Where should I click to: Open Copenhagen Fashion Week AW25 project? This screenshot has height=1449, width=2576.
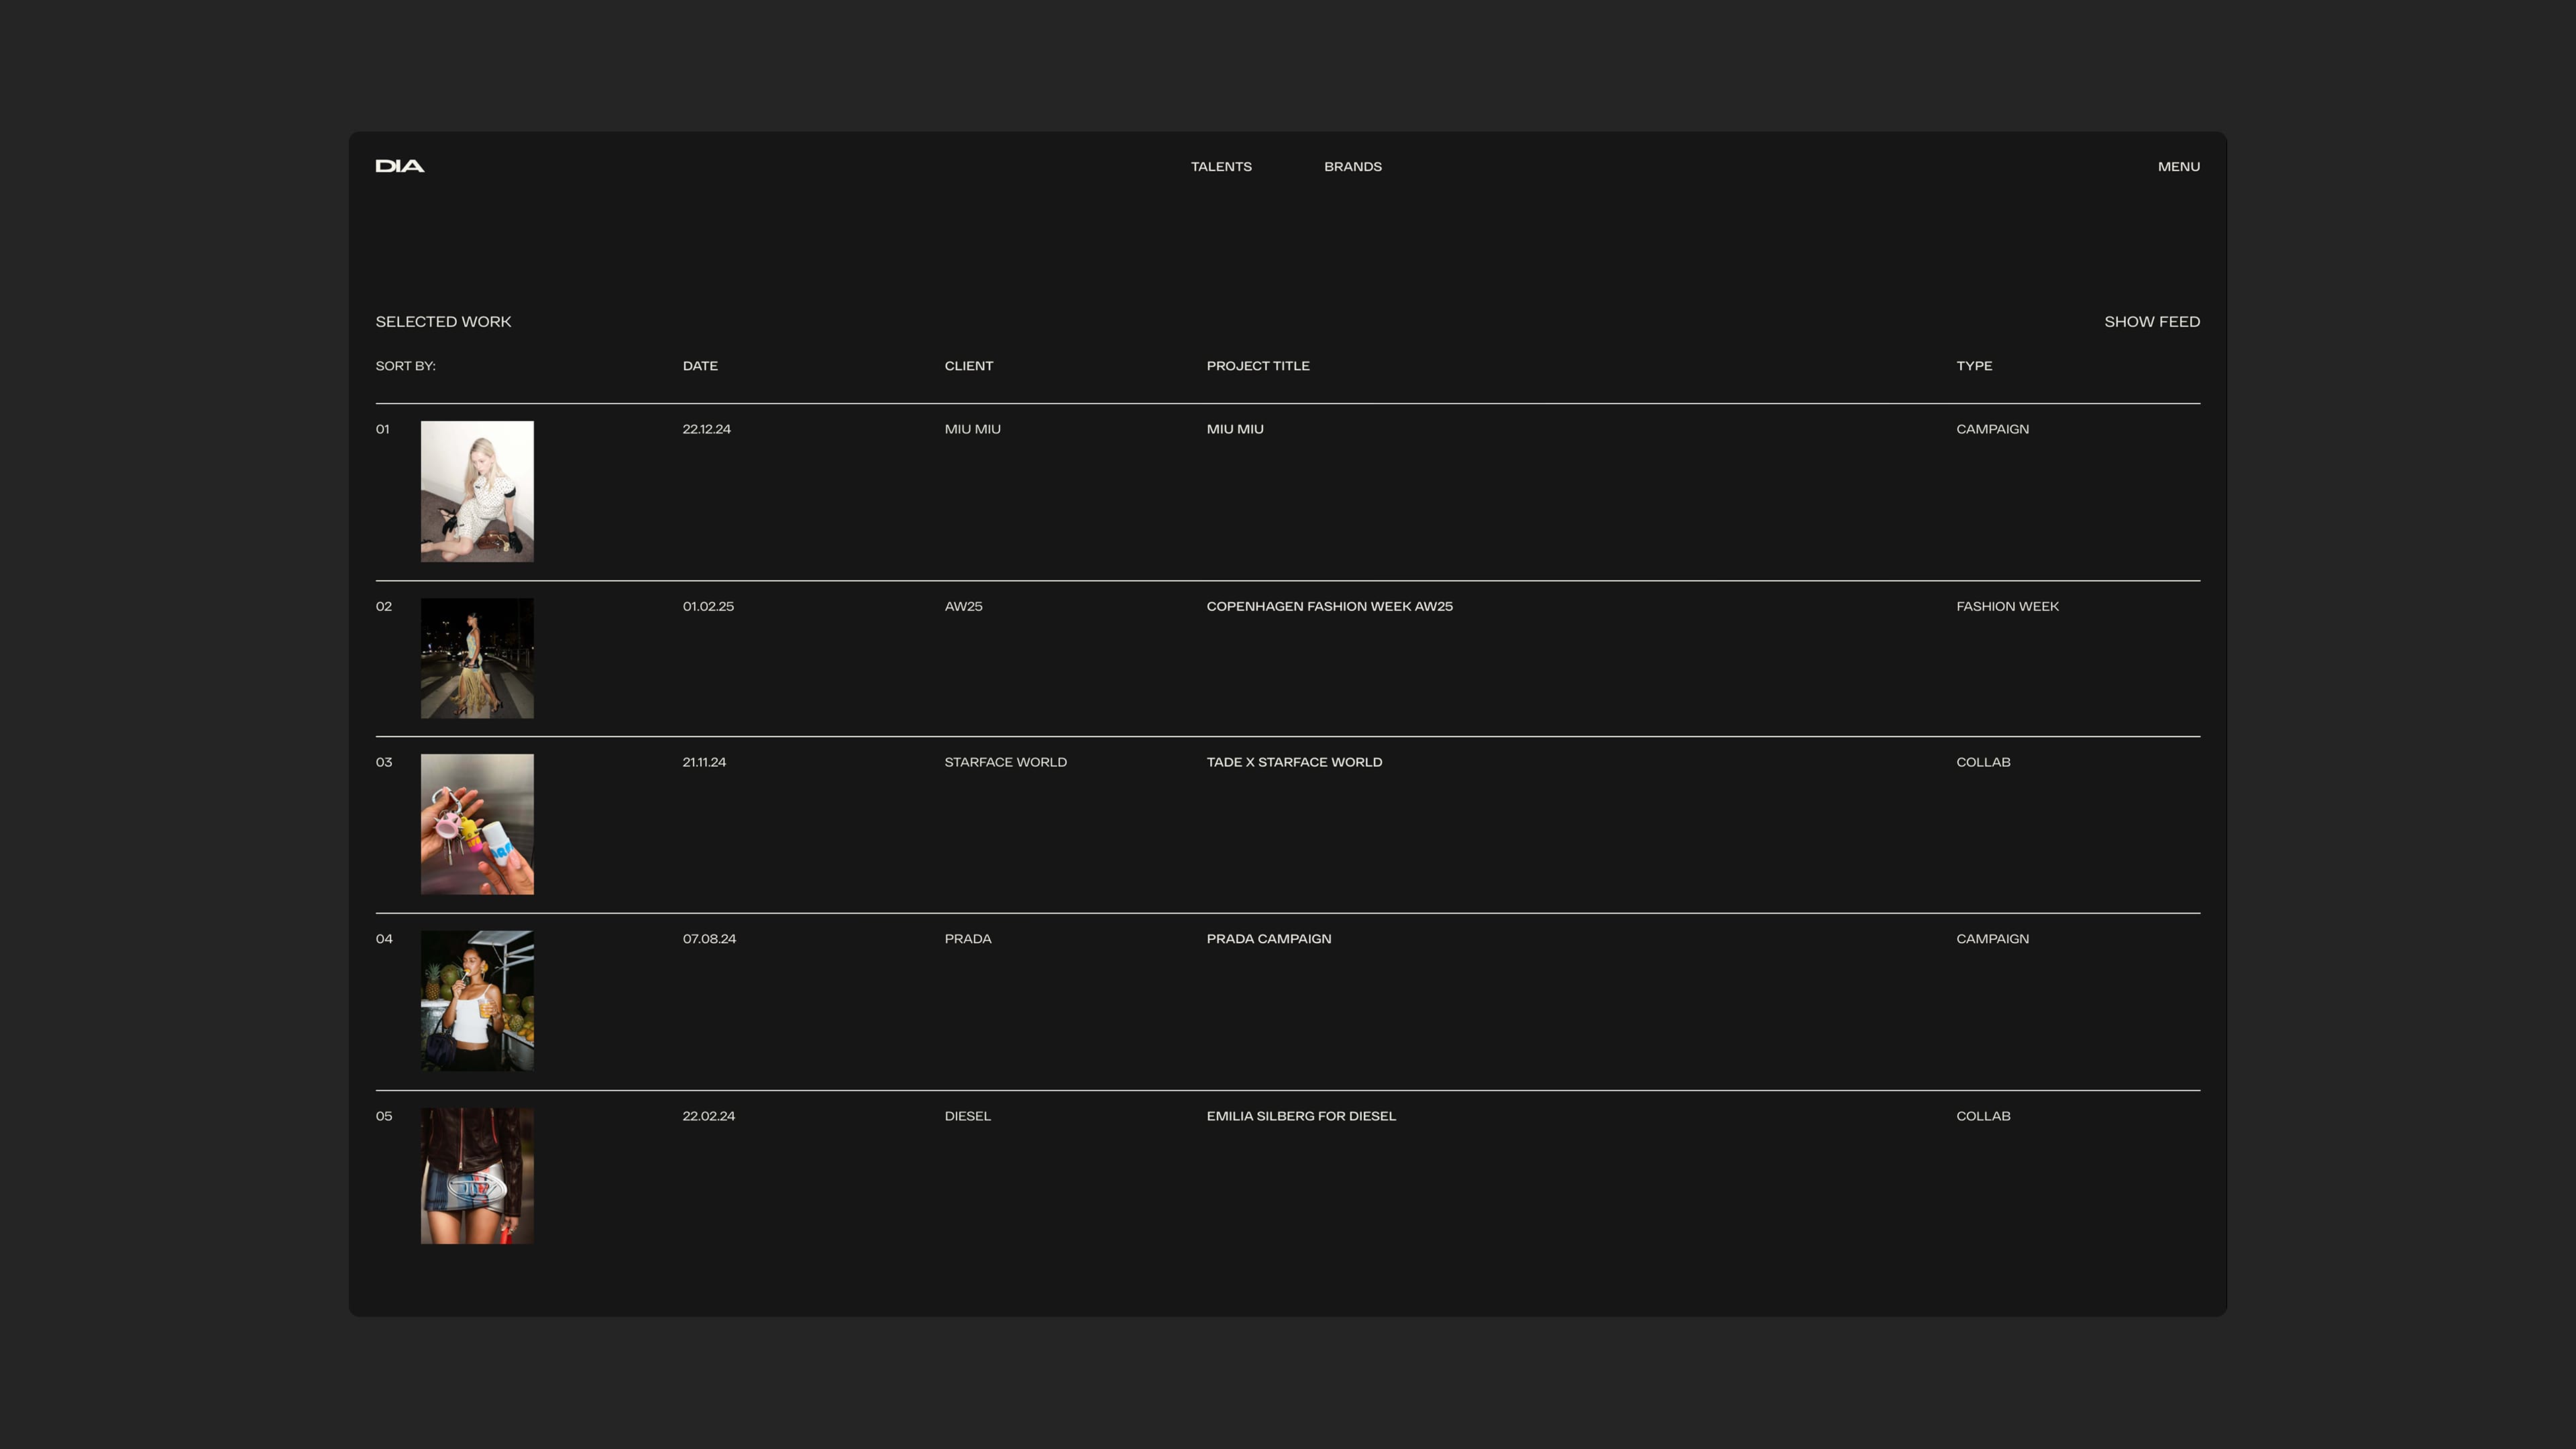1328,607
